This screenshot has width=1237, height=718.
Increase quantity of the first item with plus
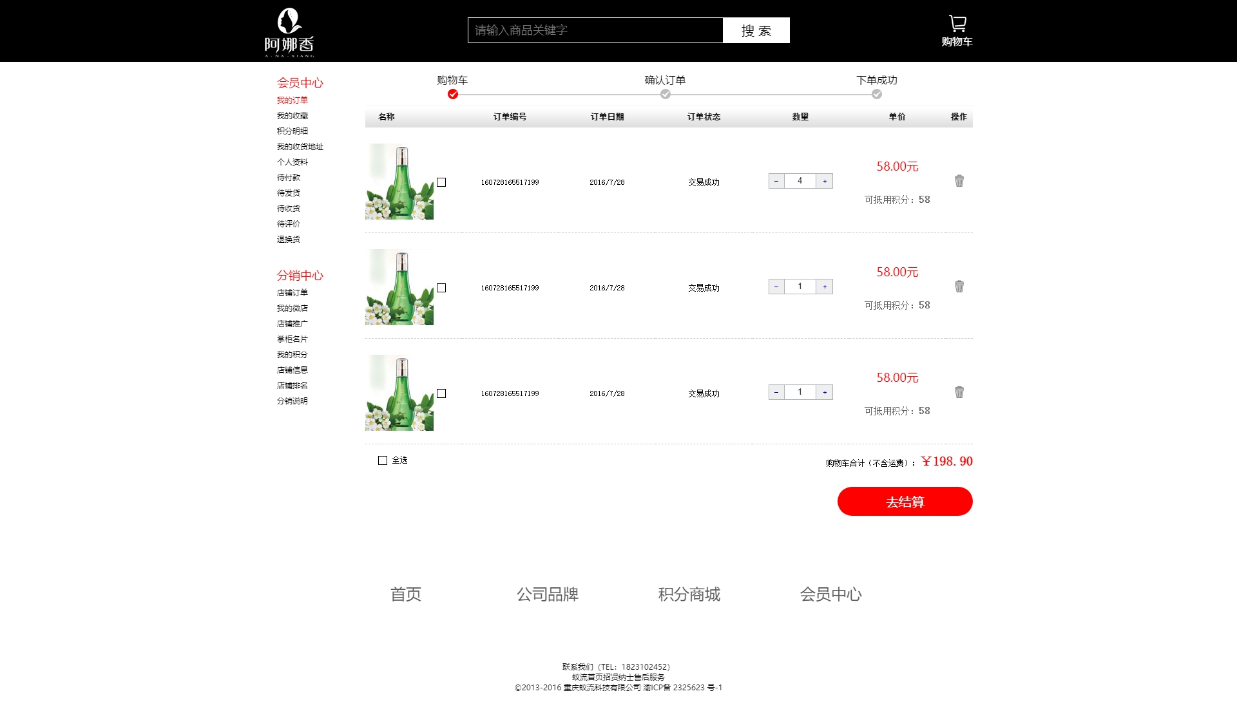[825, 181]
